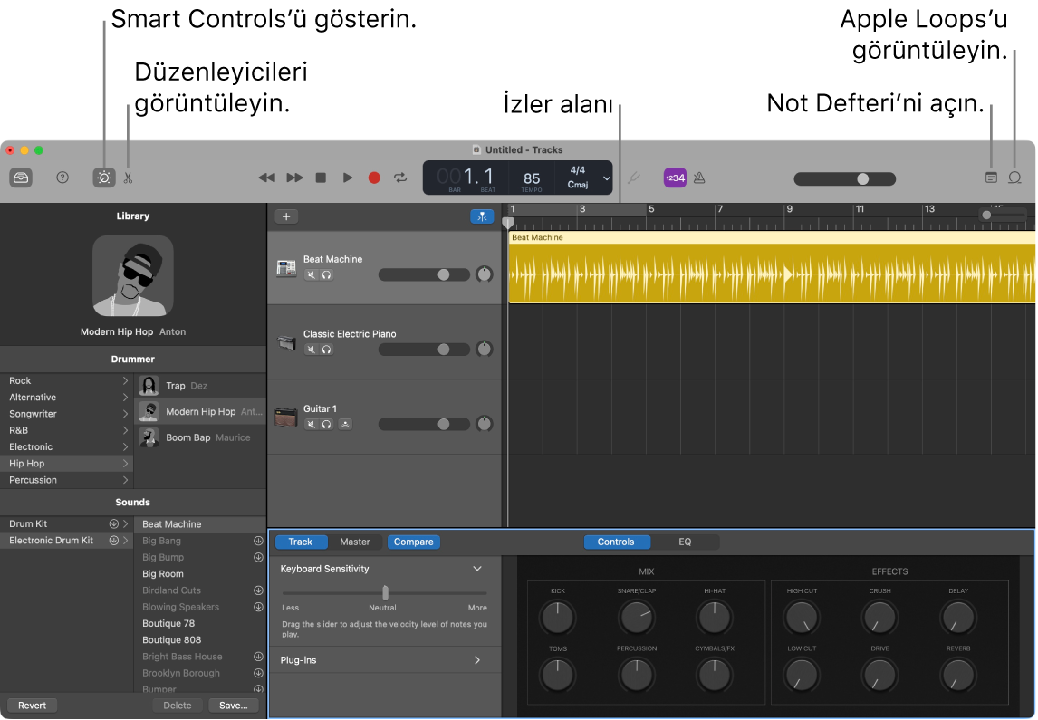Expand the Hip Hop drummer category
Screen dimensions: 1038x720
point(127,463)
